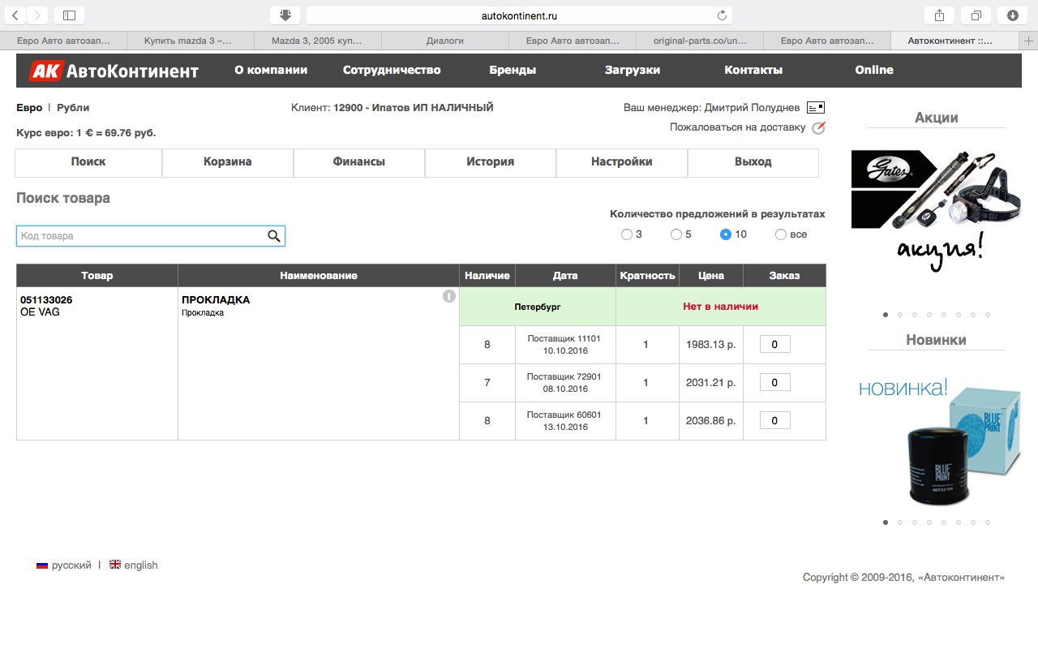The height and width of the screenshot is (649, 1038).
Task: Click the 'Дата' column header
Action: [x=565, y=276]
